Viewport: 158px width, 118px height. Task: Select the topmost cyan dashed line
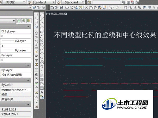112,52
